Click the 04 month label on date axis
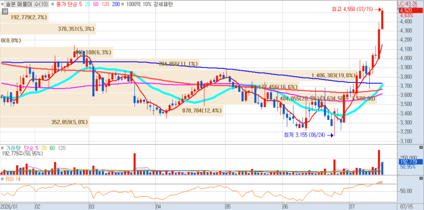 pyautogui.click(x=159, y=207)
